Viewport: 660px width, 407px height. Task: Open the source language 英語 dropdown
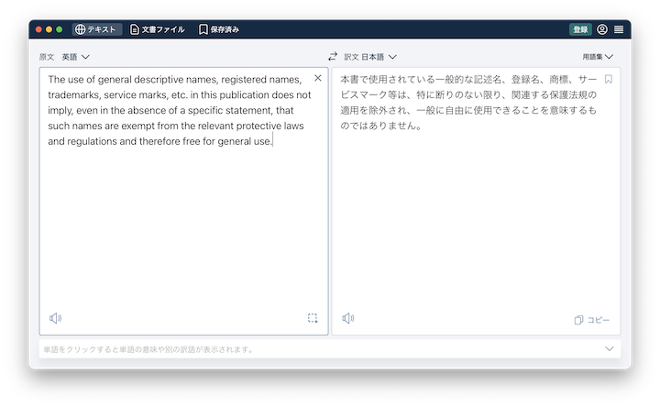click(76, 57)
